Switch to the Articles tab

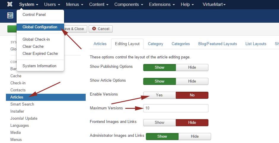click(100, 44)
